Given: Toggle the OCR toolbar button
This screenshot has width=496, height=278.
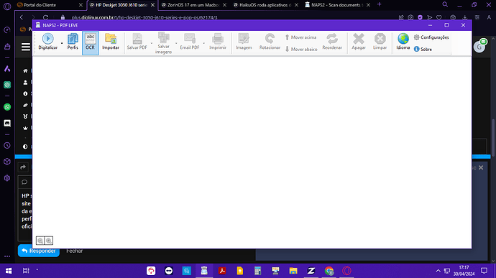Looking at the screenshot, I should (x=90, y=42).
